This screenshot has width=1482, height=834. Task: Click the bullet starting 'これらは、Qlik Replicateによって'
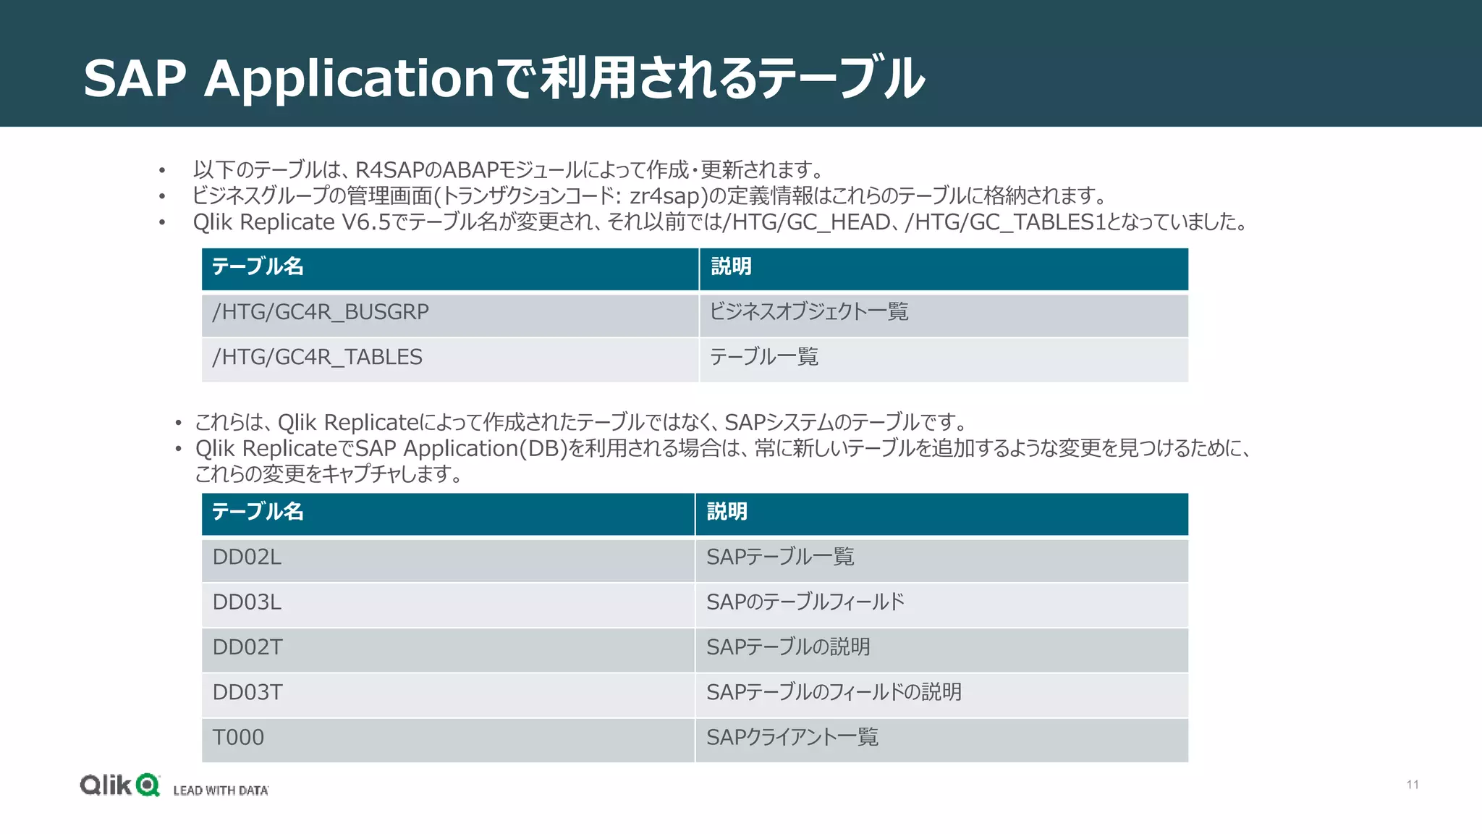pos(582,422)
